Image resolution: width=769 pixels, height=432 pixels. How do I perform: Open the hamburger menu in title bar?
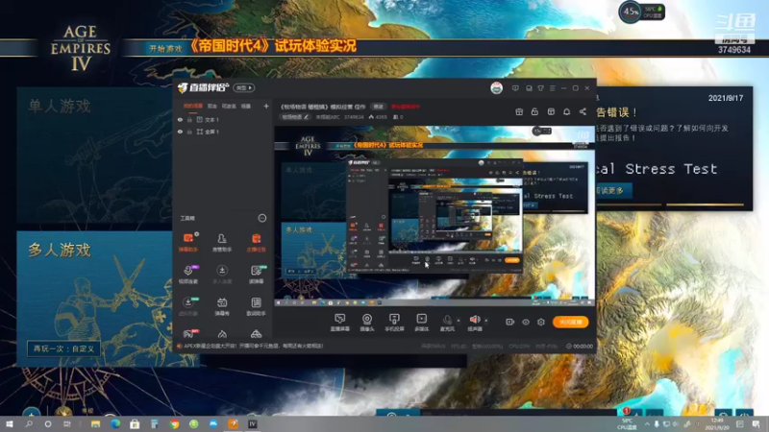[x=552, y=88]
